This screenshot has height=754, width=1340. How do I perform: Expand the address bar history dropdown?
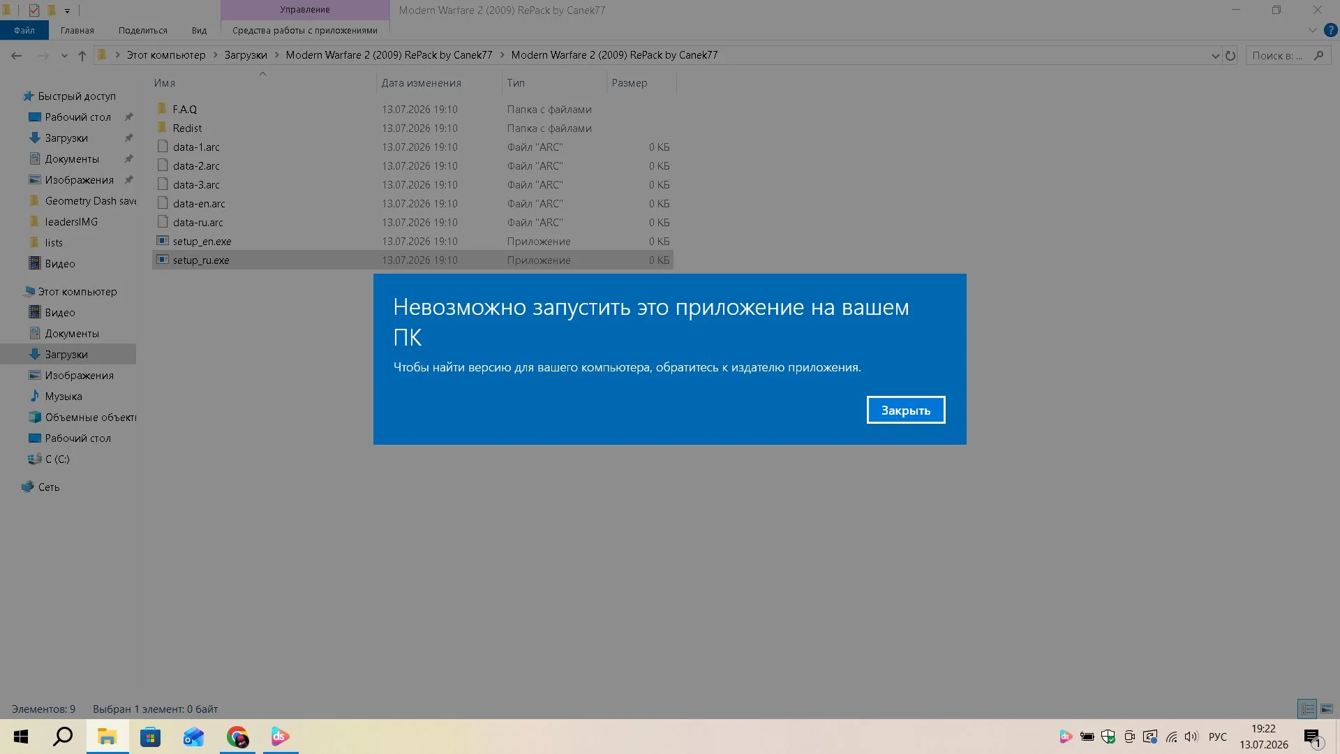coord(1215,56)
